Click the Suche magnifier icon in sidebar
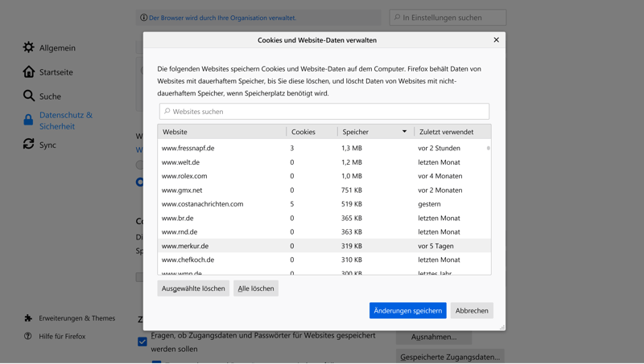 [x=29, y=96]
